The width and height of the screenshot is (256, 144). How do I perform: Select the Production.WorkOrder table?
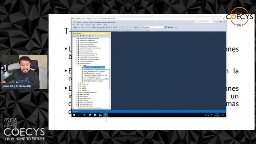pos(86,52)
